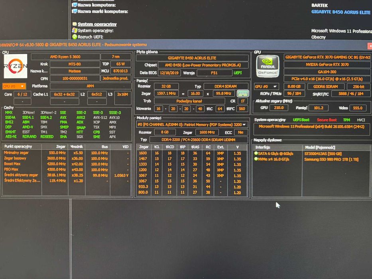Click the GDDR6 SDRAM field
This screenshot has height=279, width=372.
[325, 86]
